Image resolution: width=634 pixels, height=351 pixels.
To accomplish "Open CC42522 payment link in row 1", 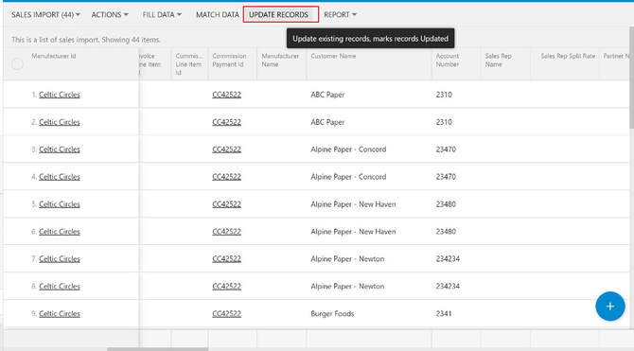I will coord(226,95).
